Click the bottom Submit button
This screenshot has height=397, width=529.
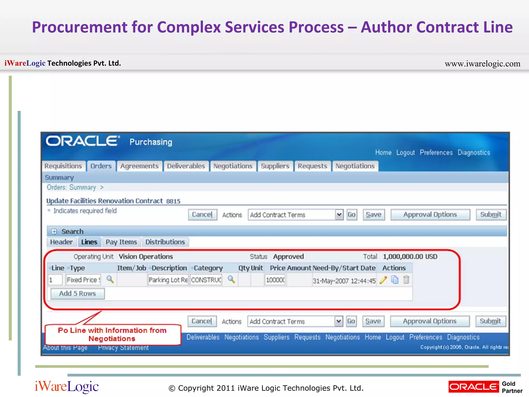tap(491, 322)
